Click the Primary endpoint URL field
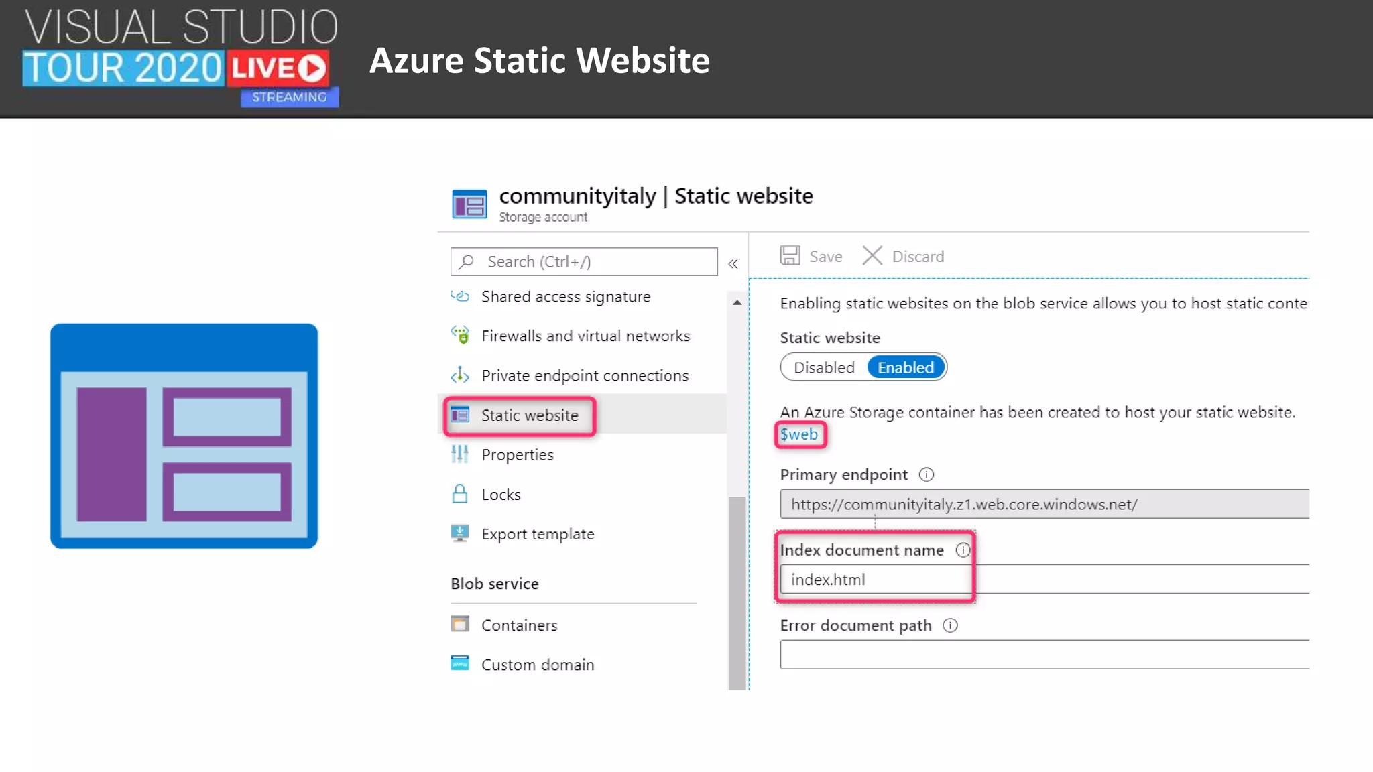This screenshot has width=1373, height=772. tap(1044, 504)
